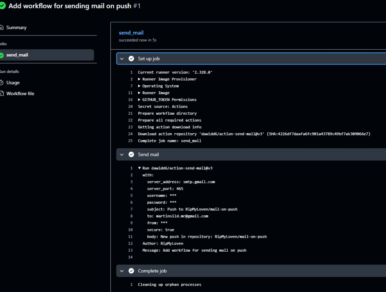The width and height of the screenshot is (386, 292).
Task: Expand the Runner Image Provisioner log group
Action: (x=139, y=79)
